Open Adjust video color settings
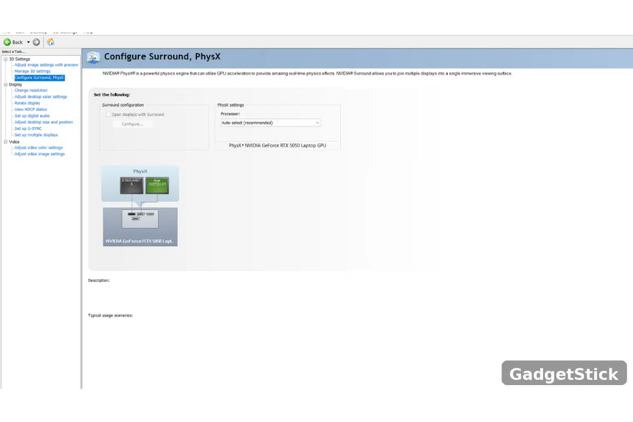The height and width of the screenshot is (422, 633). pyautogui.click(x=39, y=148)
